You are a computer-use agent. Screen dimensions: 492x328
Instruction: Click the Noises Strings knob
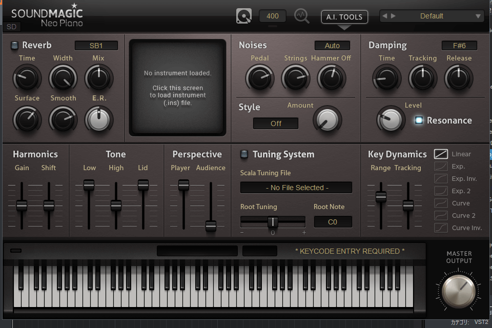point(296,78)
